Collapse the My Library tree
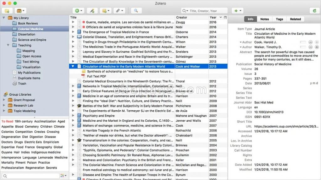Image resolution: width=321 pixels, height=180 pixels. coord(4,18)
